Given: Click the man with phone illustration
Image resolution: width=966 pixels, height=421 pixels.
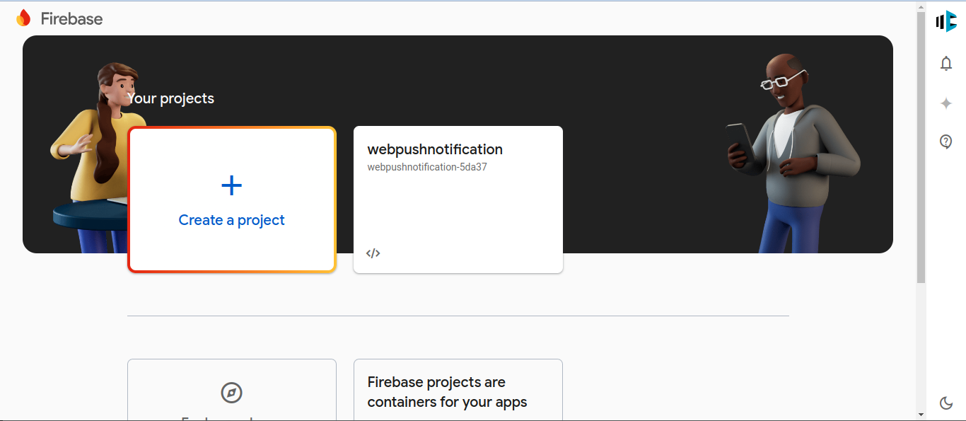Looking at the screenshot, I should [x=791, y=156].
